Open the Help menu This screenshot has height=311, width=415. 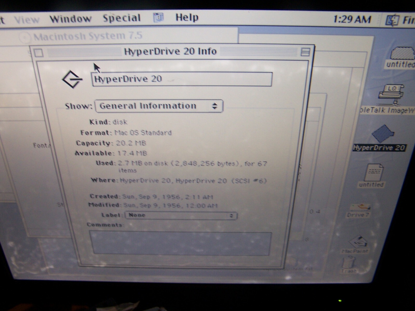(187, 17)
